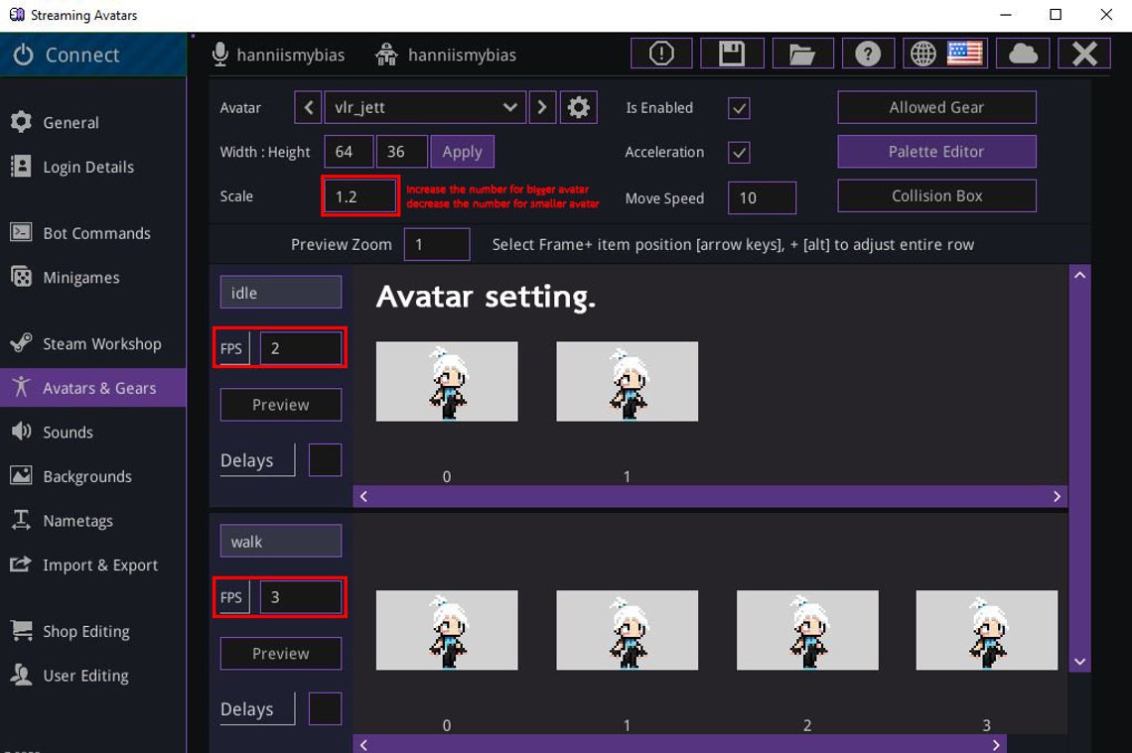The image size is (1132, 753).
Task: Open the Palette Editor
Action: point(935,151)
